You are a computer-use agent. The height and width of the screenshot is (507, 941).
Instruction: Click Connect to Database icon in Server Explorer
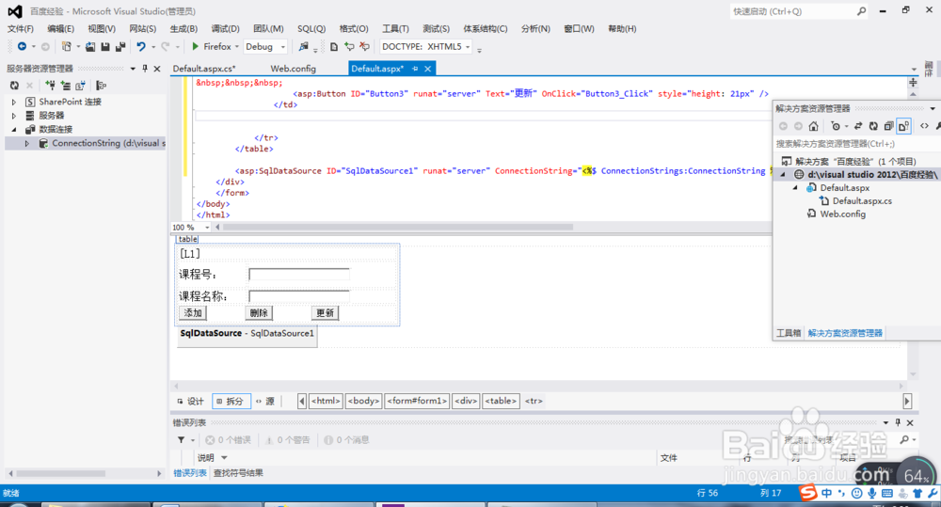[51, 86]
